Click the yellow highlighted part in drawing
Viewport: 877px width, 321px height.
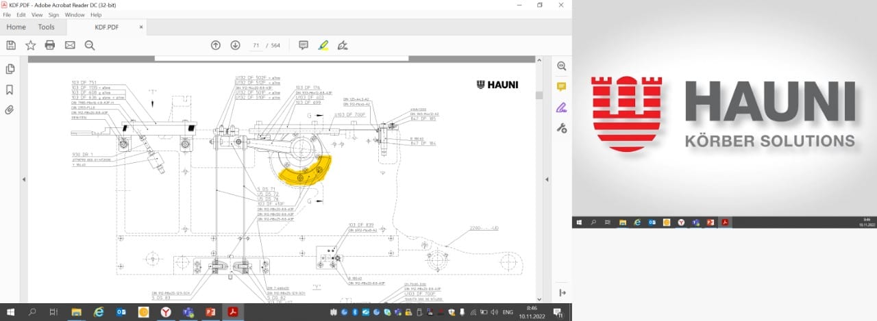pos(306,173)
